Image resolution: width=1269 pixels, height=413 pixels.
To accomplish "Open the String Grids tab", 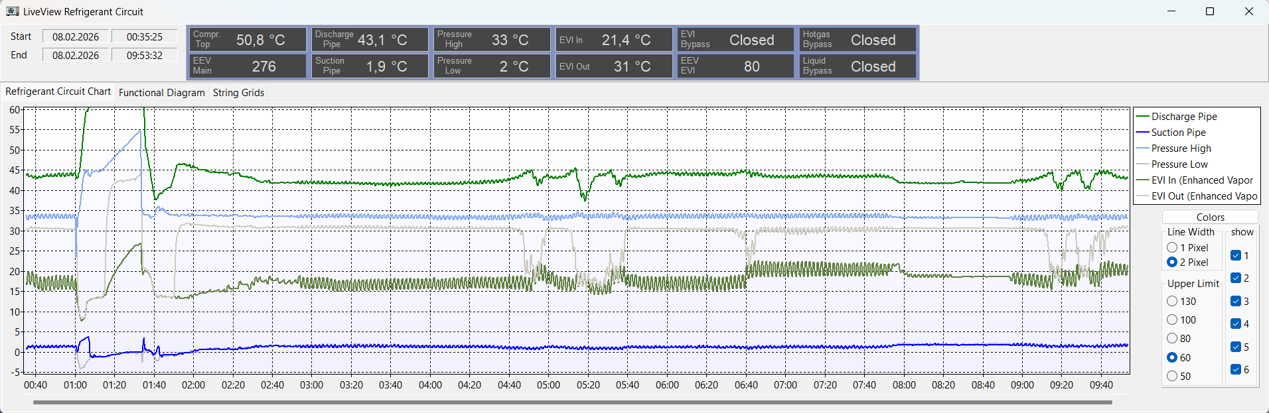I will [238, 93].
